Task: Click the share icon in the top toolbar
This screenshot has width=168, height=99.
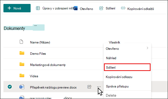Action: point(101,8)
